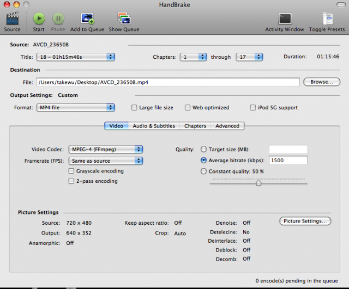The height and width of the screenshot is (289, 349).
Task: Start encoding with the green Start button
Action: point(39,19)
